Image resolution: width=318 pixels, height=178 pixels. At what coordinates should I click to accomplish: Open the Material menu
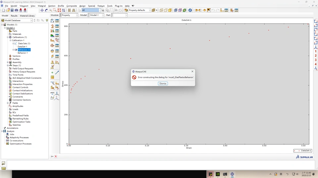pos(42,6)
